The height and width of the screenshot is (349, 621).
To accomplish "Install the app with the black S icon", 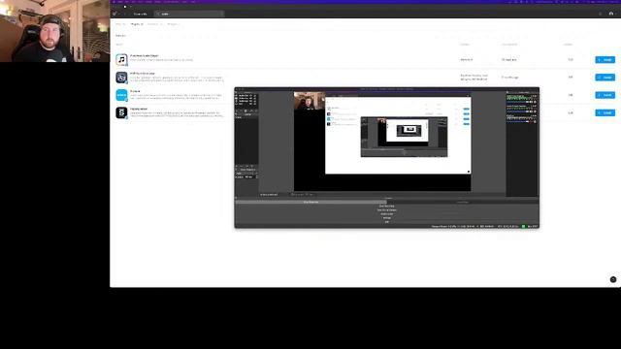I will coord(605,112).
